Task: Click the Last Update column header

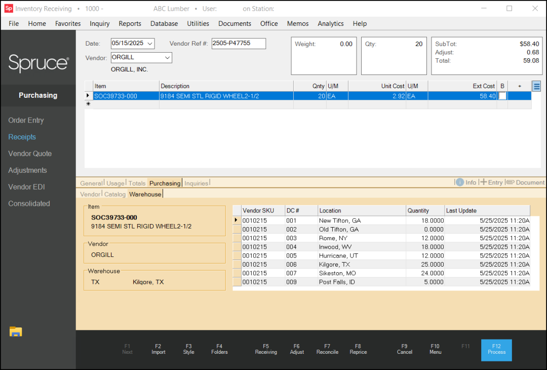Action: click(x=487, y=210)
